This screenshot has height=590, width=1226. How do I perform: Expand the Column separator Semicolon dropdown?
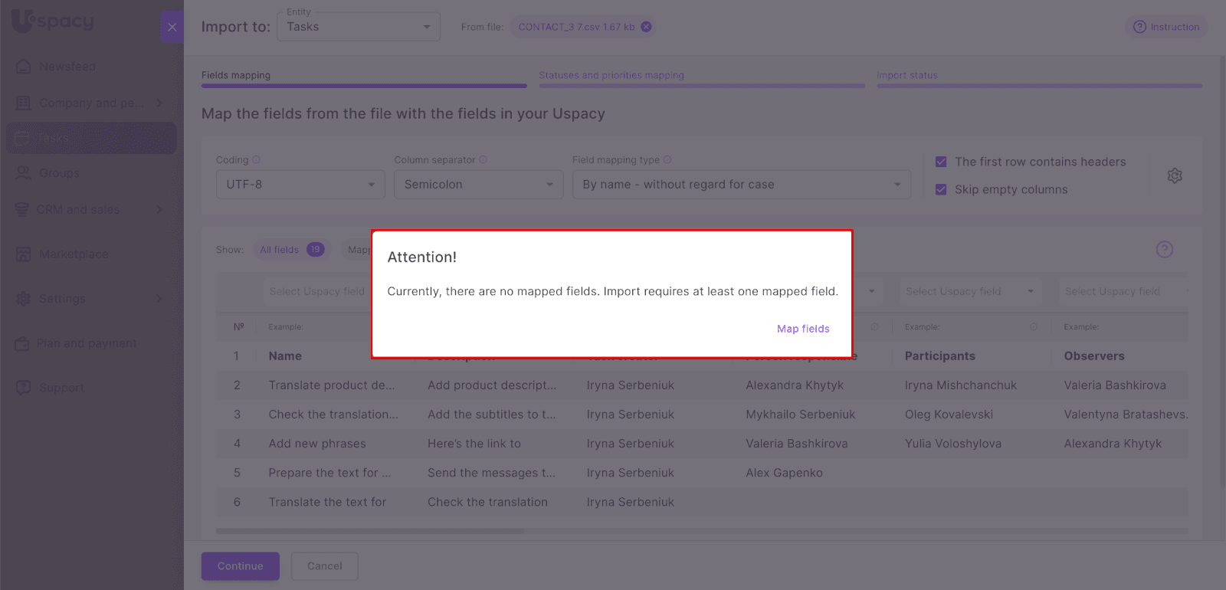point(478,185)
